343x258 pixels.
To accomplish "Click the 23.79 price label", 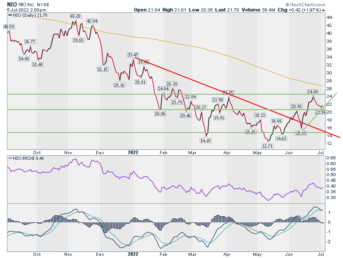I will point(177,102).
